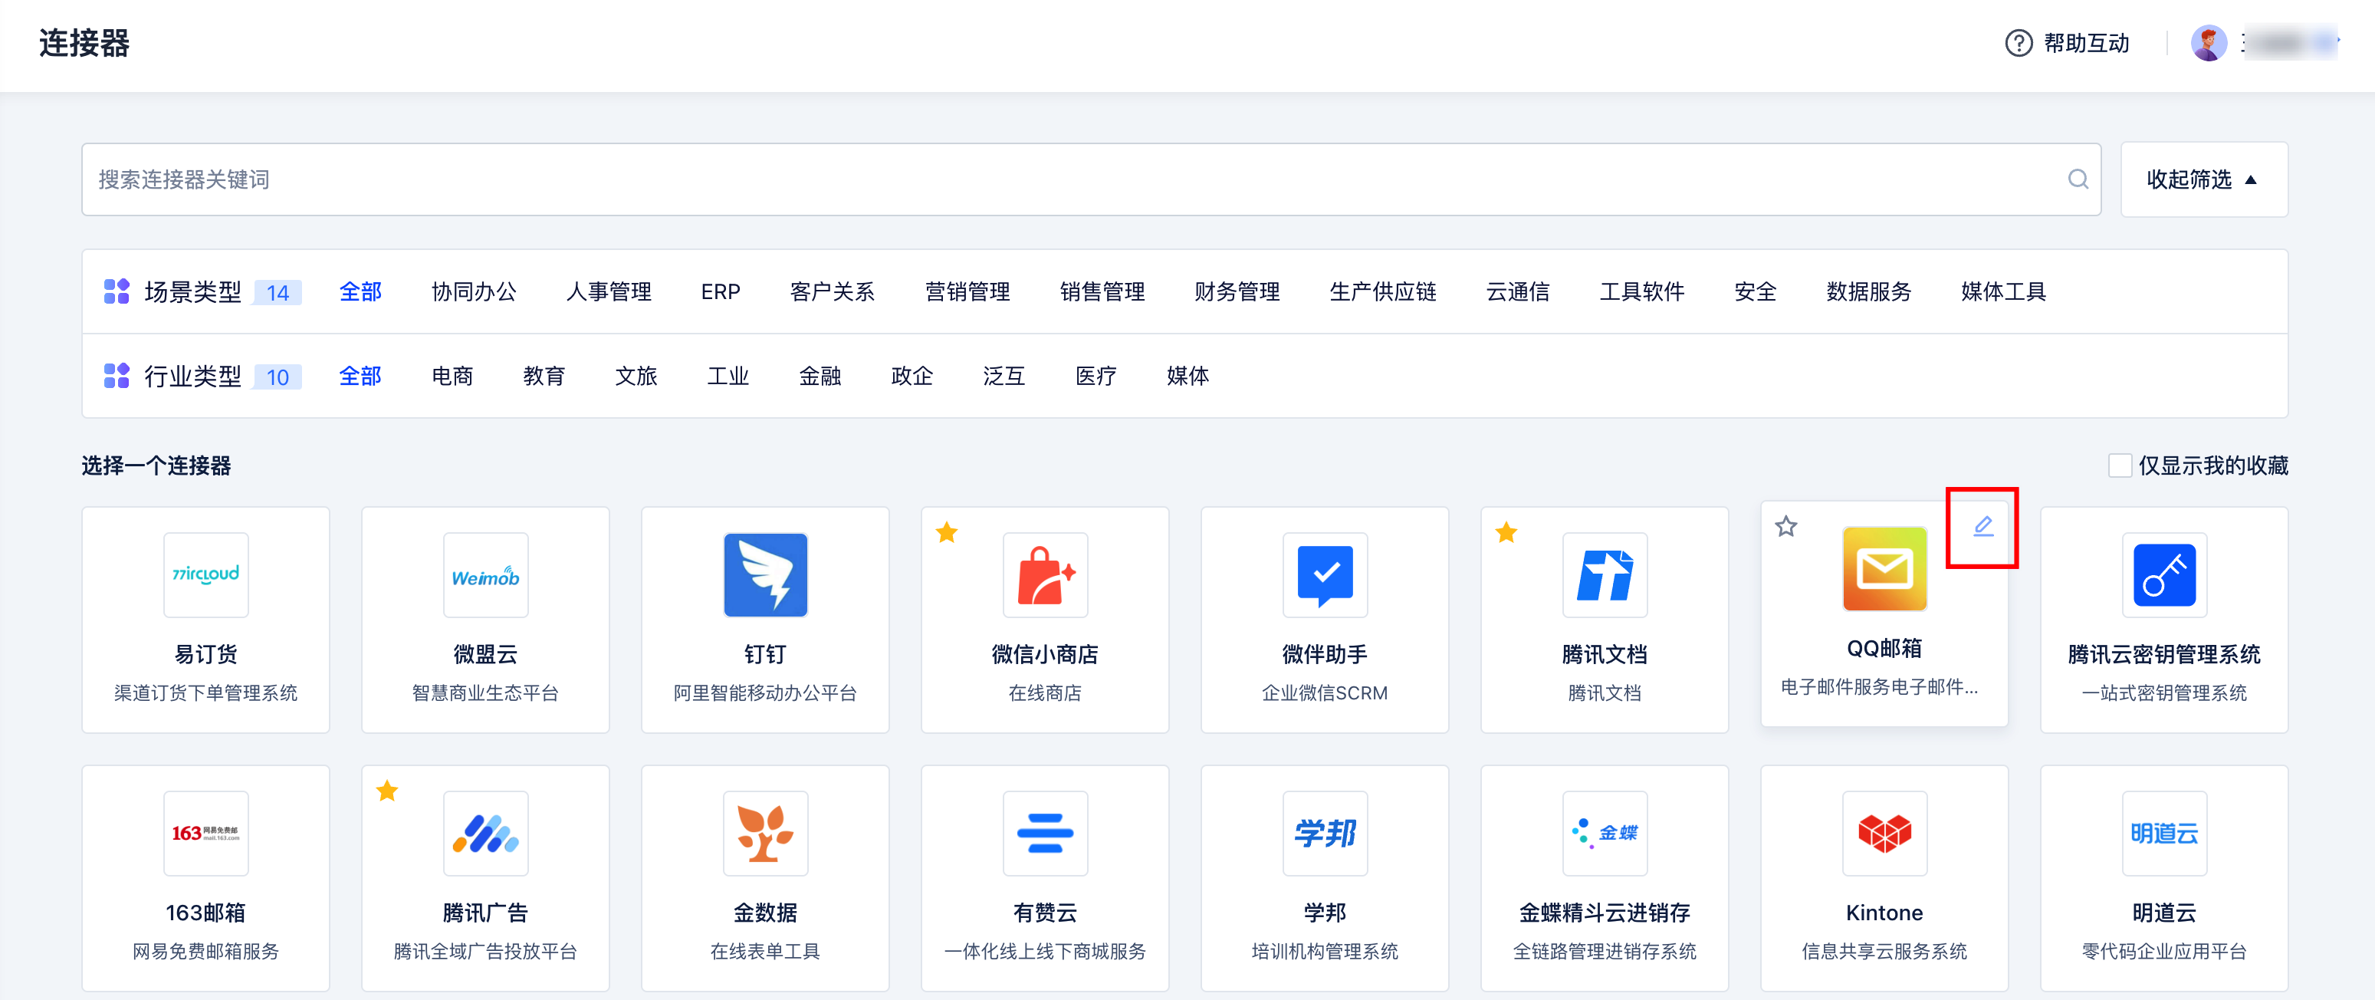Filter by 政企 industry
This screenshot has height=1000, width=2375.
(912, 376)
